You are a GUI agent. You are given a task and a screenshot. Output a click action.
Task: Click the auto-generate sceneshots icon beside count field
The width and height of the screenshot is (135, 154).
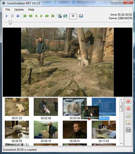(65, 16)
